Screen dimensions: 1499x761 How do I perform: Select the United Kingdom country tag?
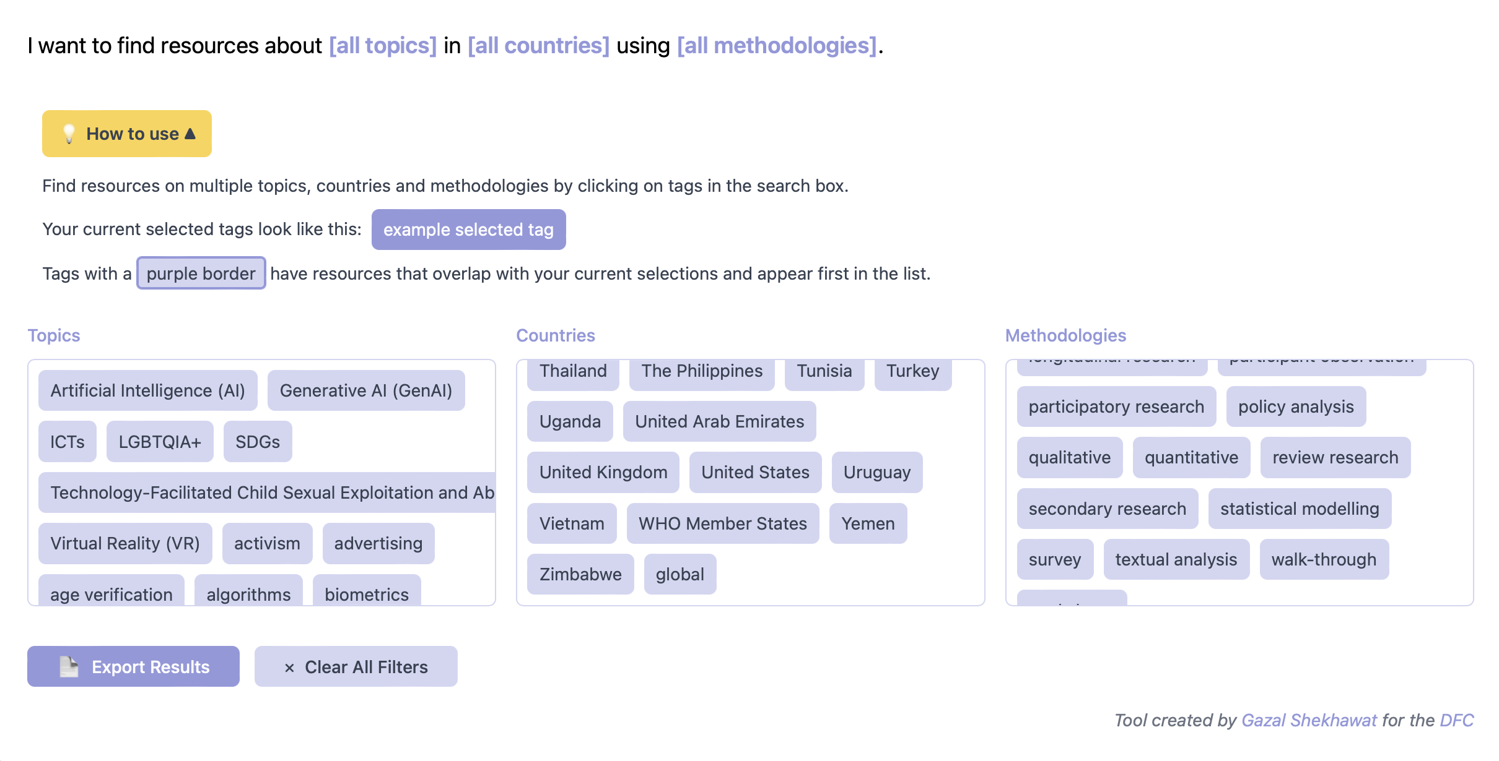pyautogui.click(x=603, y=472)
